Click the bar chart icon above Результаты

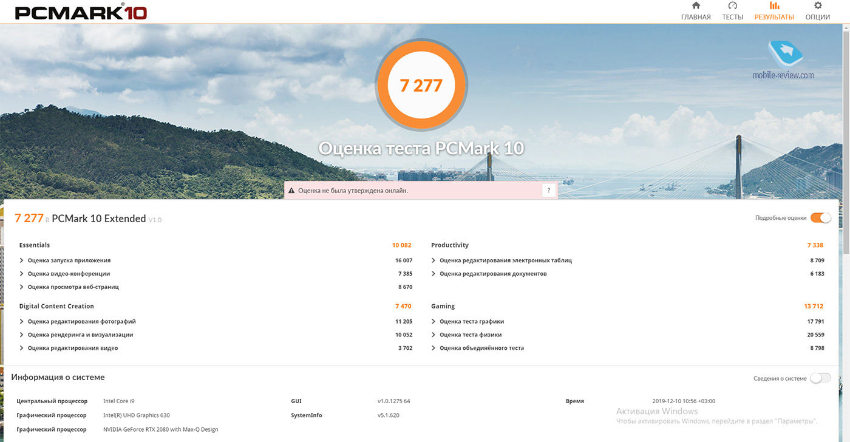774,5
